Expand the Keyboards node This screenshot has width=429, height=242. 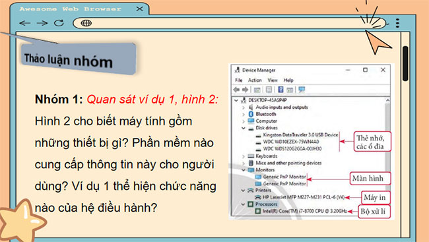click(x=244, y=156)
